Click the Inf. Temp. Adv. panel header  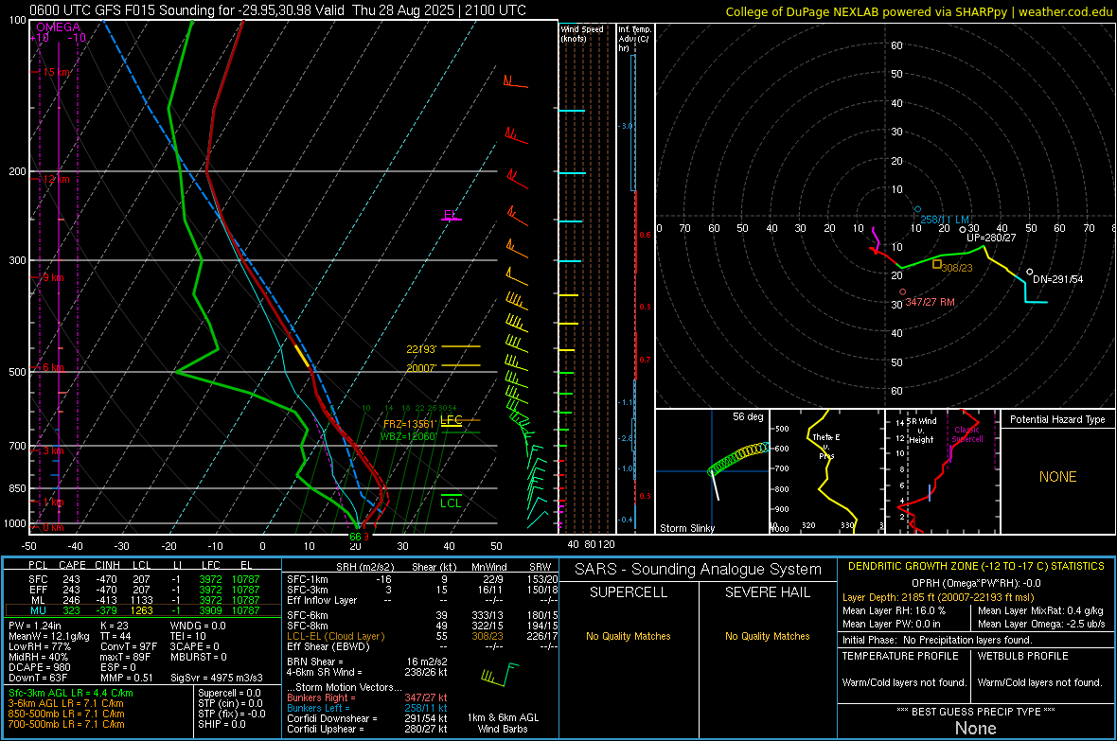click(x=635, y=39)
